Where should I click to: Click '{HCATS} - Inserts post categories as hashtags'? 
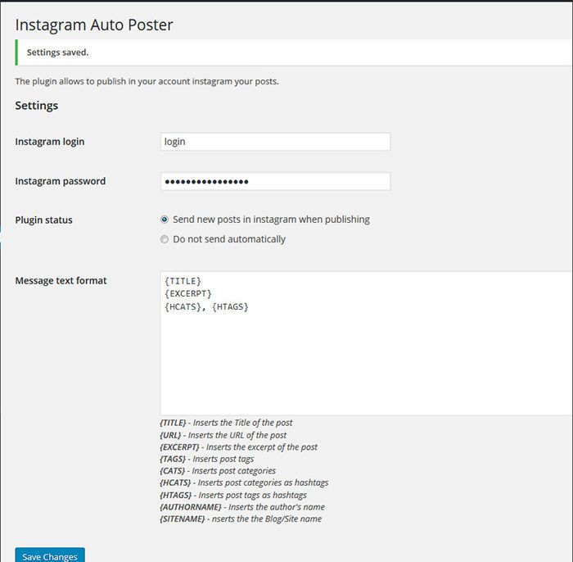[x=244, y=483]
